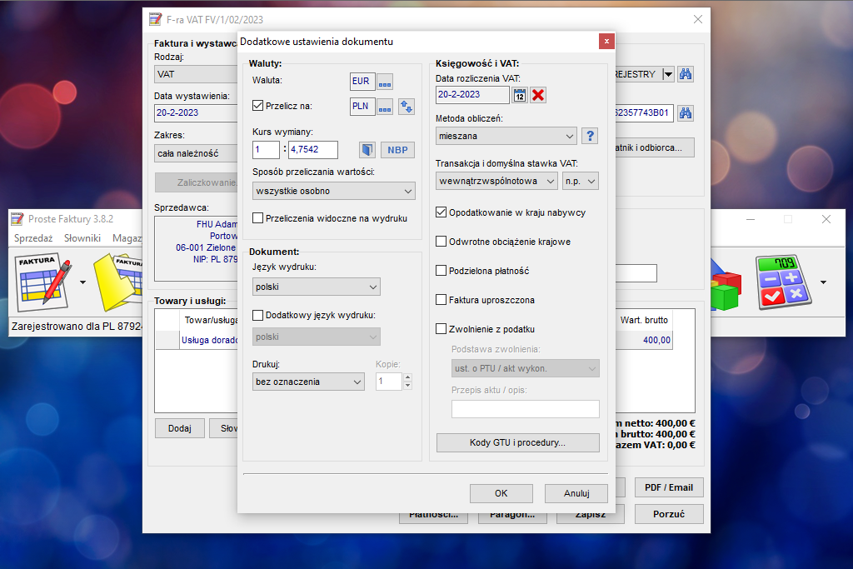Expand arrow next to calculator icon
The image size is (853, 569).
(823, 282)
